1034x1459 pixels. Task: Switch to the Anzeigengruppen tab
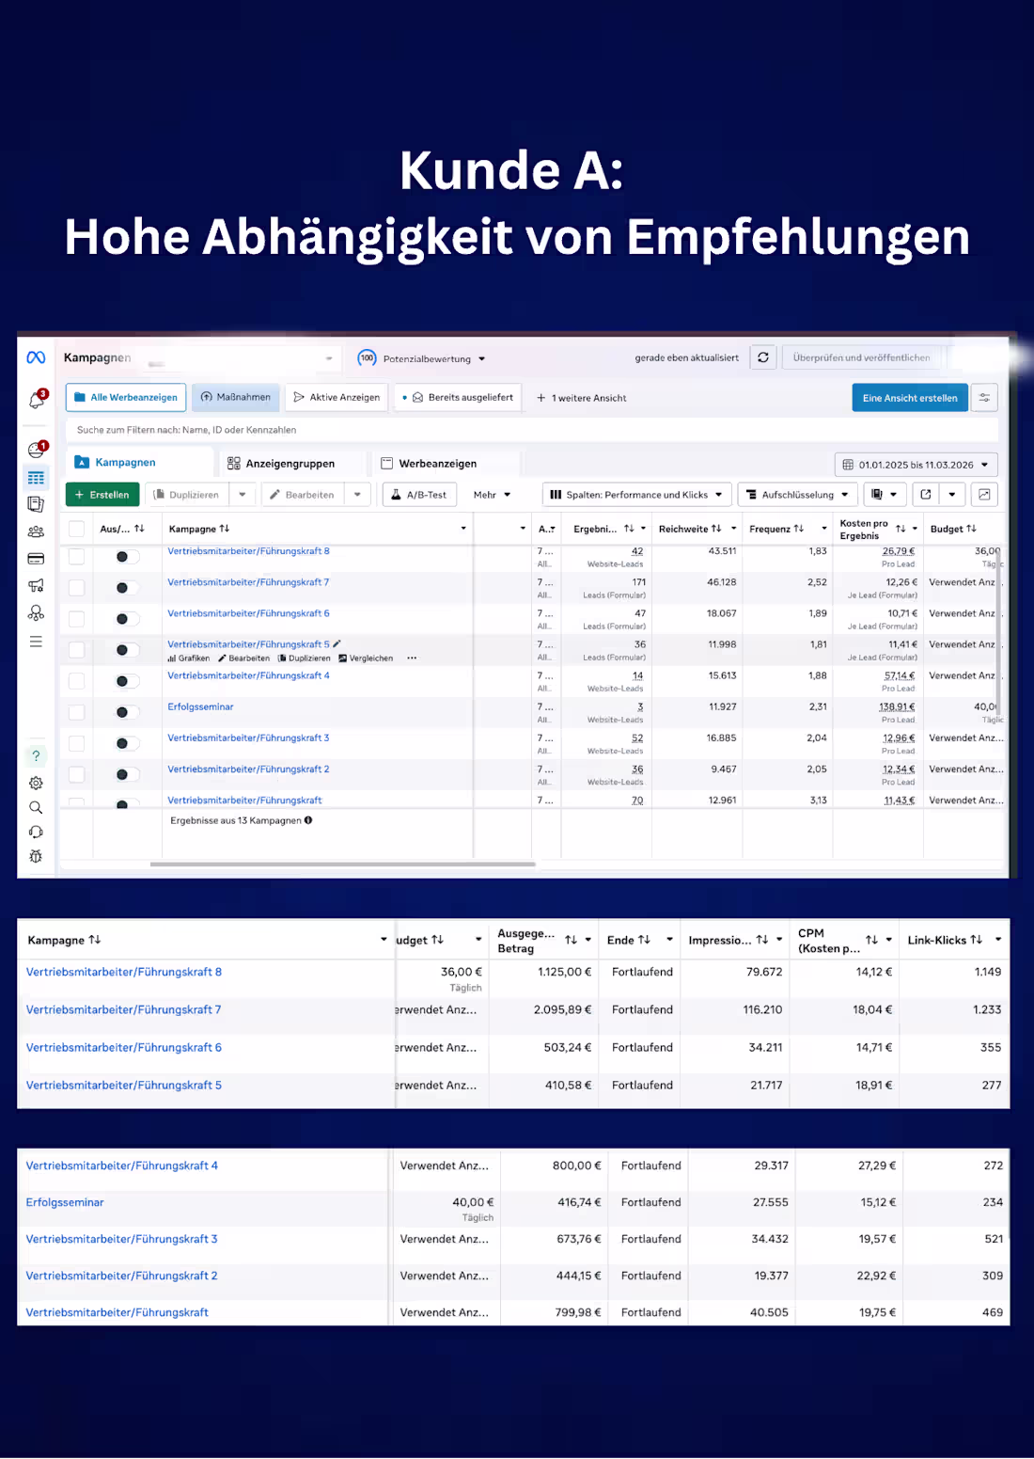[281, 464]
